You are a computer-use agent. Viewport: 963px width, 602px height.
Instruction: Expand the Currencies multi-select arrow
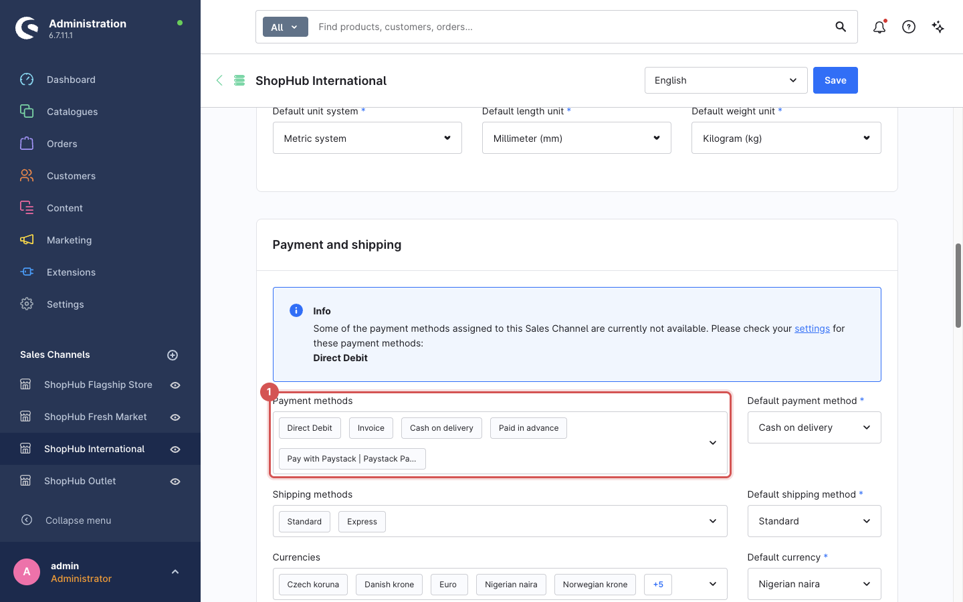point(713,584)
